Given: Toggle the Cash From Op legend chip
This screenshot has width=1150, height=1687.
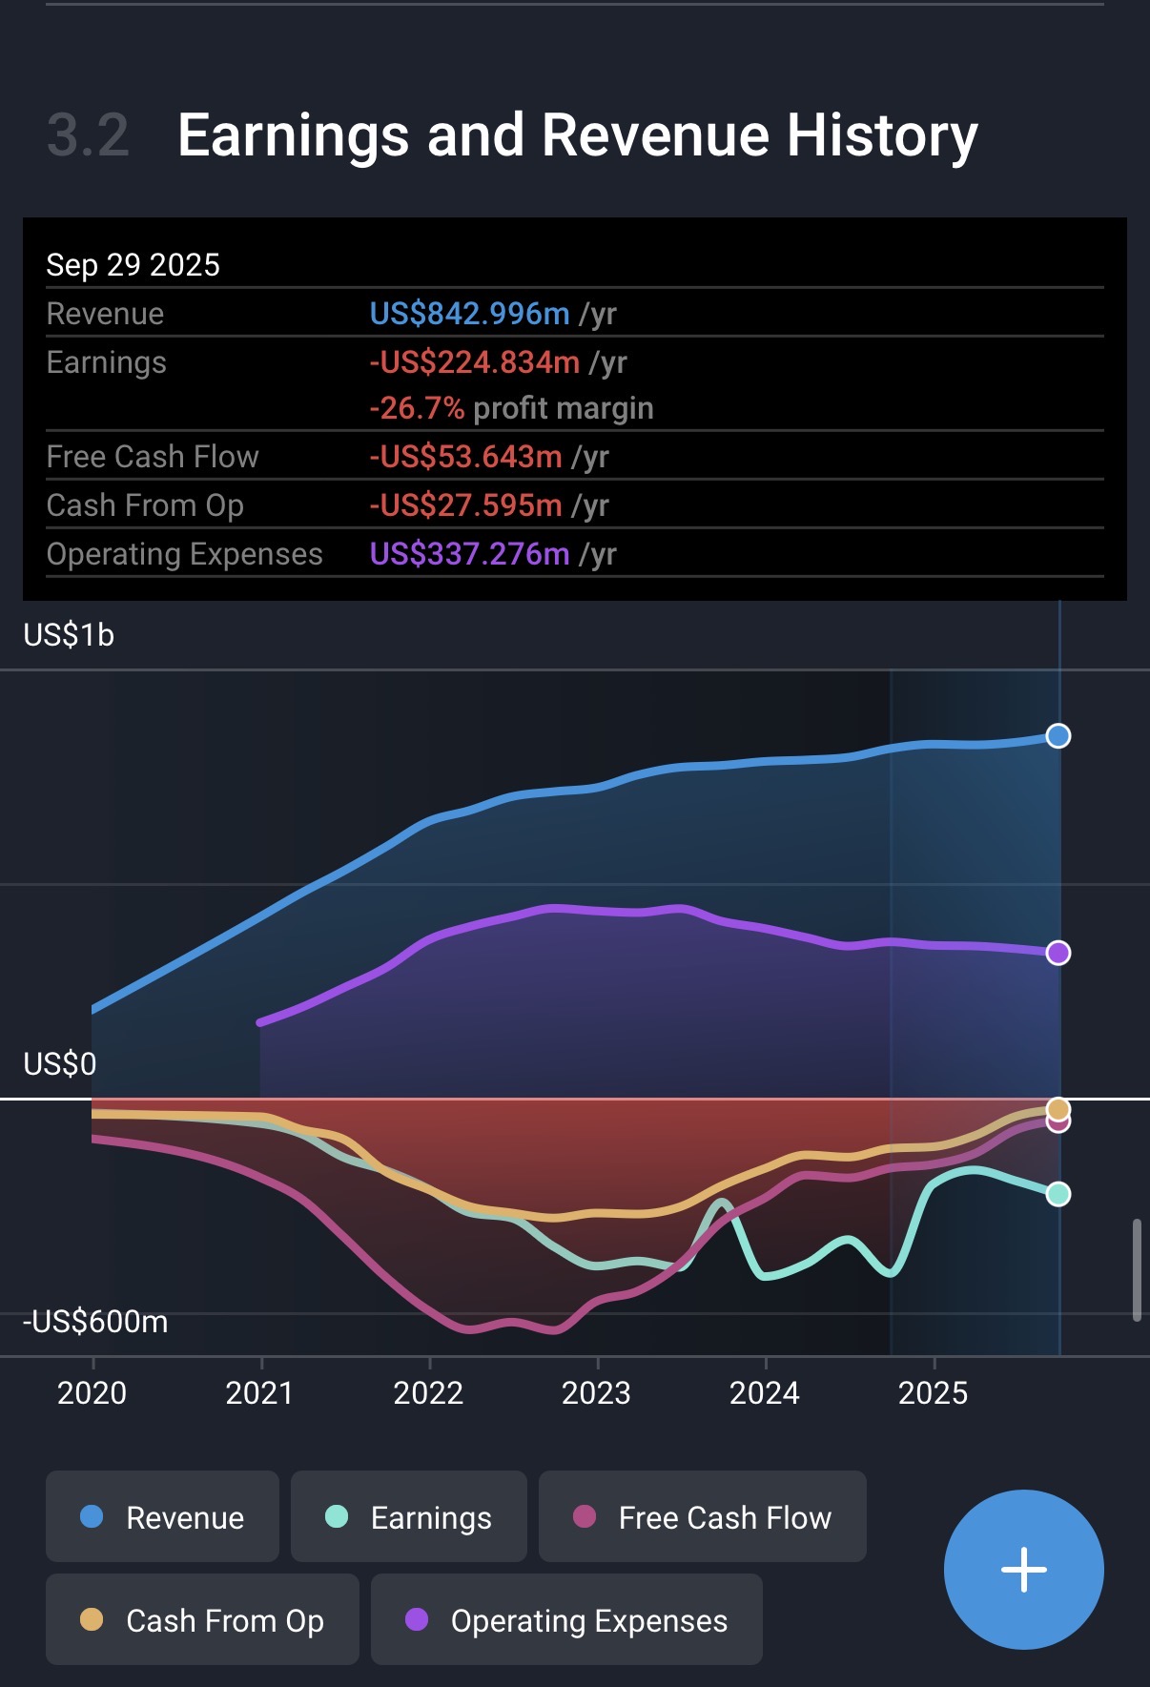Looking at the screenshot, I should click(x=202, y=1620).
